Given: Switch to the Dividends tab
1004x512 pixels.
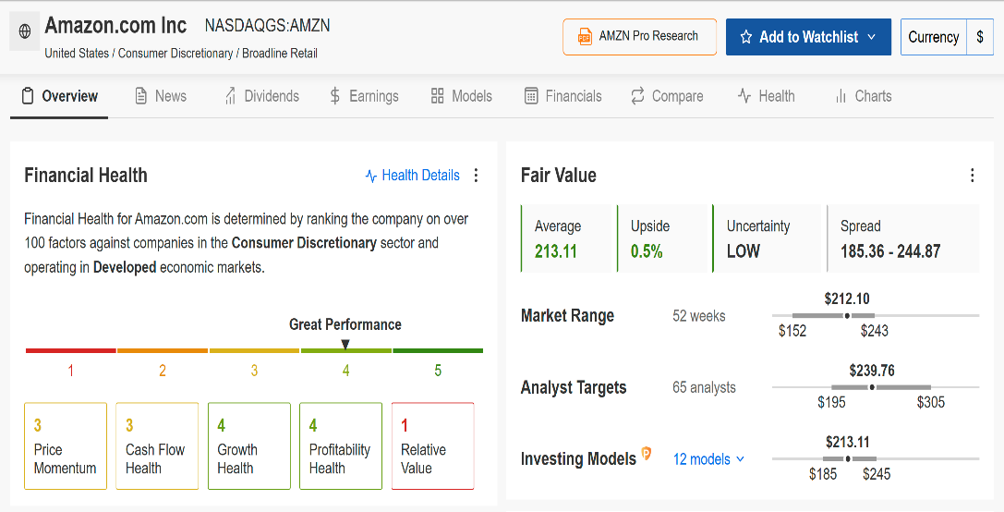Looking at the screenshot, I should coord(261,96).
